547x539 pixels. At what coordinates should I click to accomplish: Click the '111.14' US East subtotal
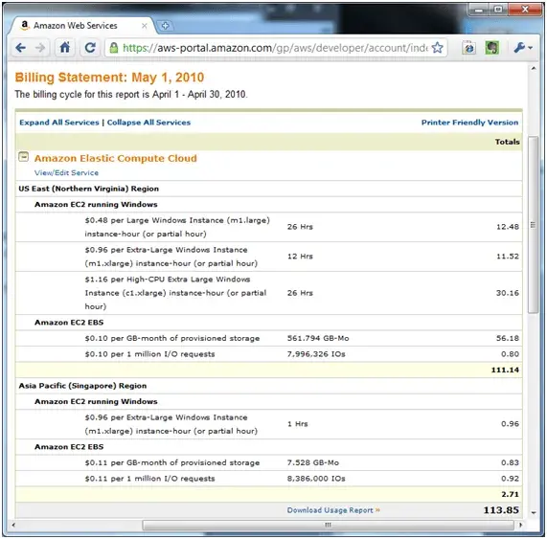(x=505, y=370)
